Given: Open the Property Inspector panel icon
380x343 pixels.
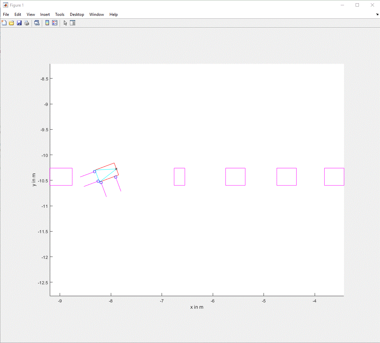Looking at the screenshot, I should tap(73, 23).
